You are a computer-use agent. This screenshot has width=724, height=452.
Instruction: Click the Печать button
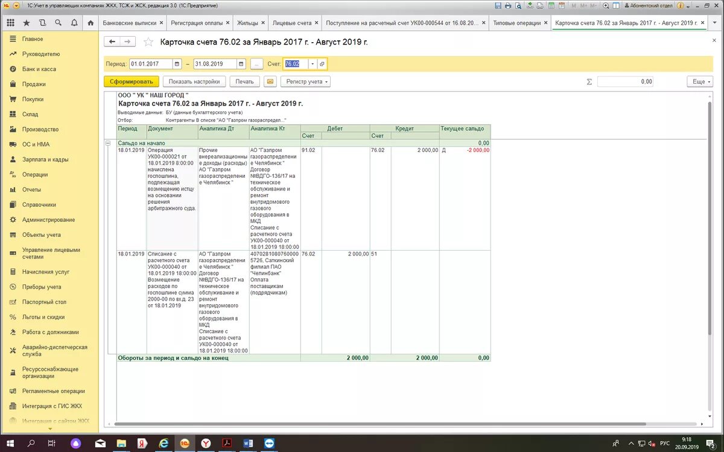[244, 81]
